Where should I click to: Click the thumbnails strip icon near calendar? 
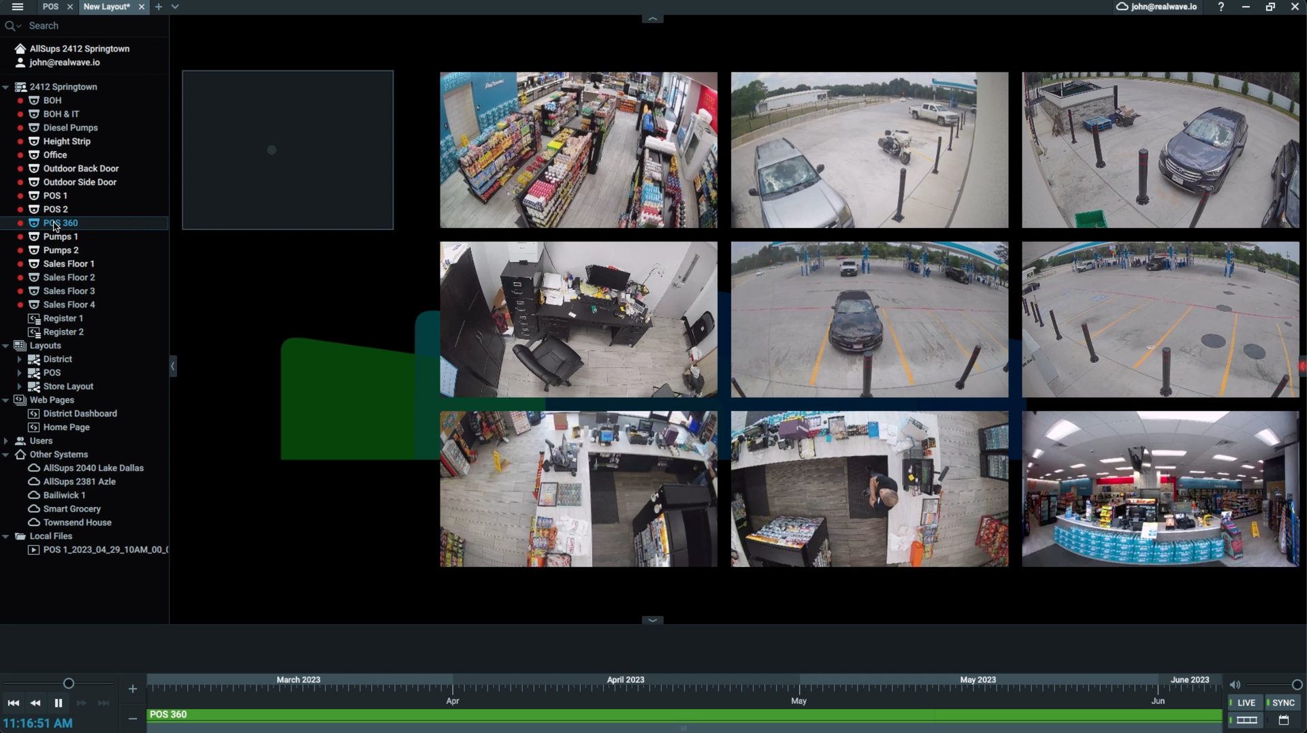click(x=1246, y=720)
